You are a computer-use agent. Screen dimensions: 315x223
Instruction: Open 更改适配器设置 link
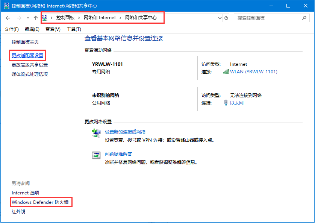coord(27,55)
